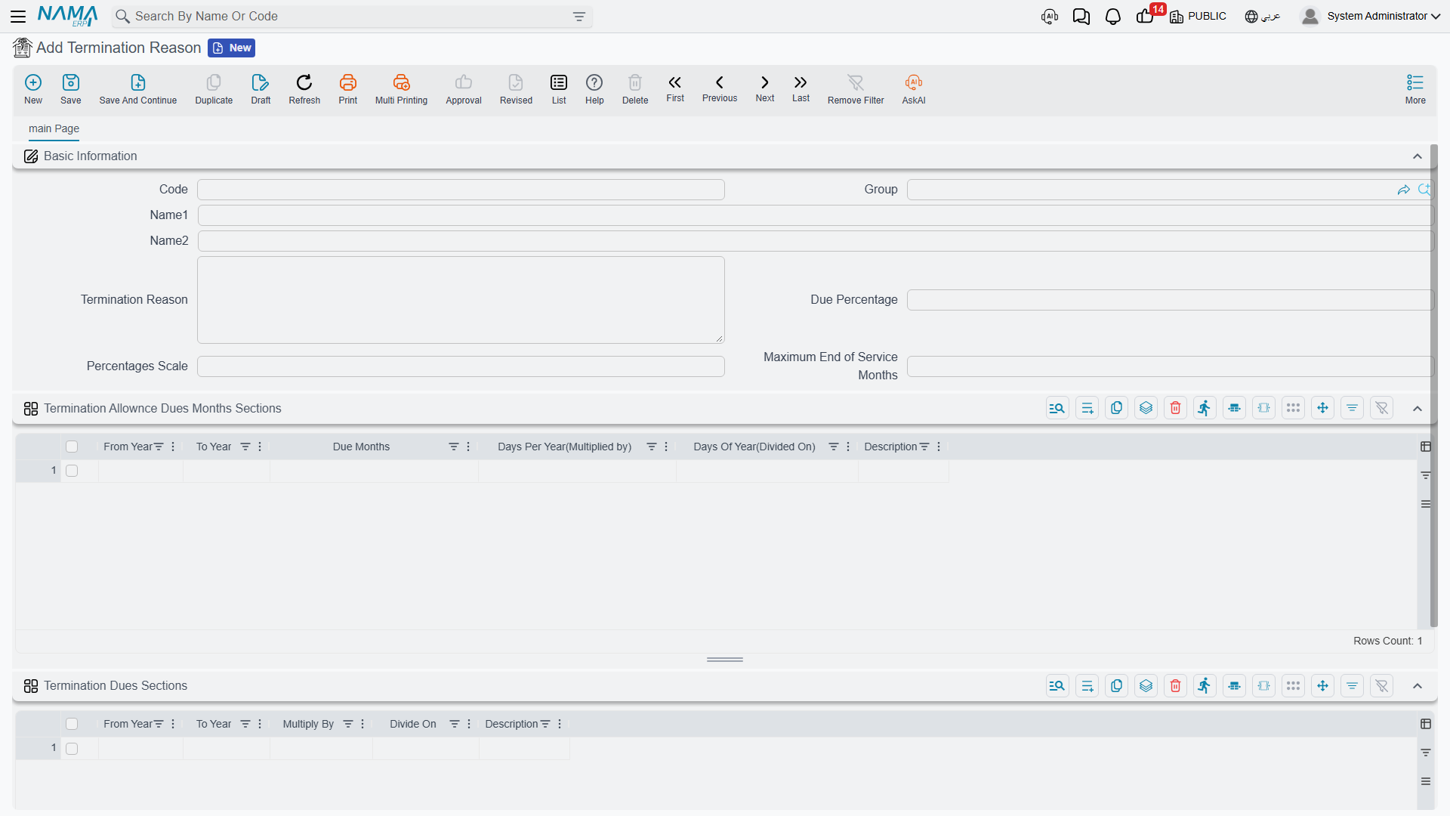Switch to the main Page tab
The image size is (1450, 816).
pyautogui.click(x=54, y=128)
